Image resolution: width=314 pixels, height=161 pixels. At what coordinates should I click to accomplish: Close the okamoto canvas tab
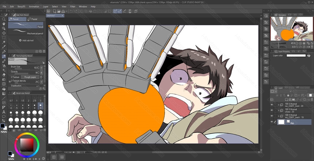tap(62, 15)
